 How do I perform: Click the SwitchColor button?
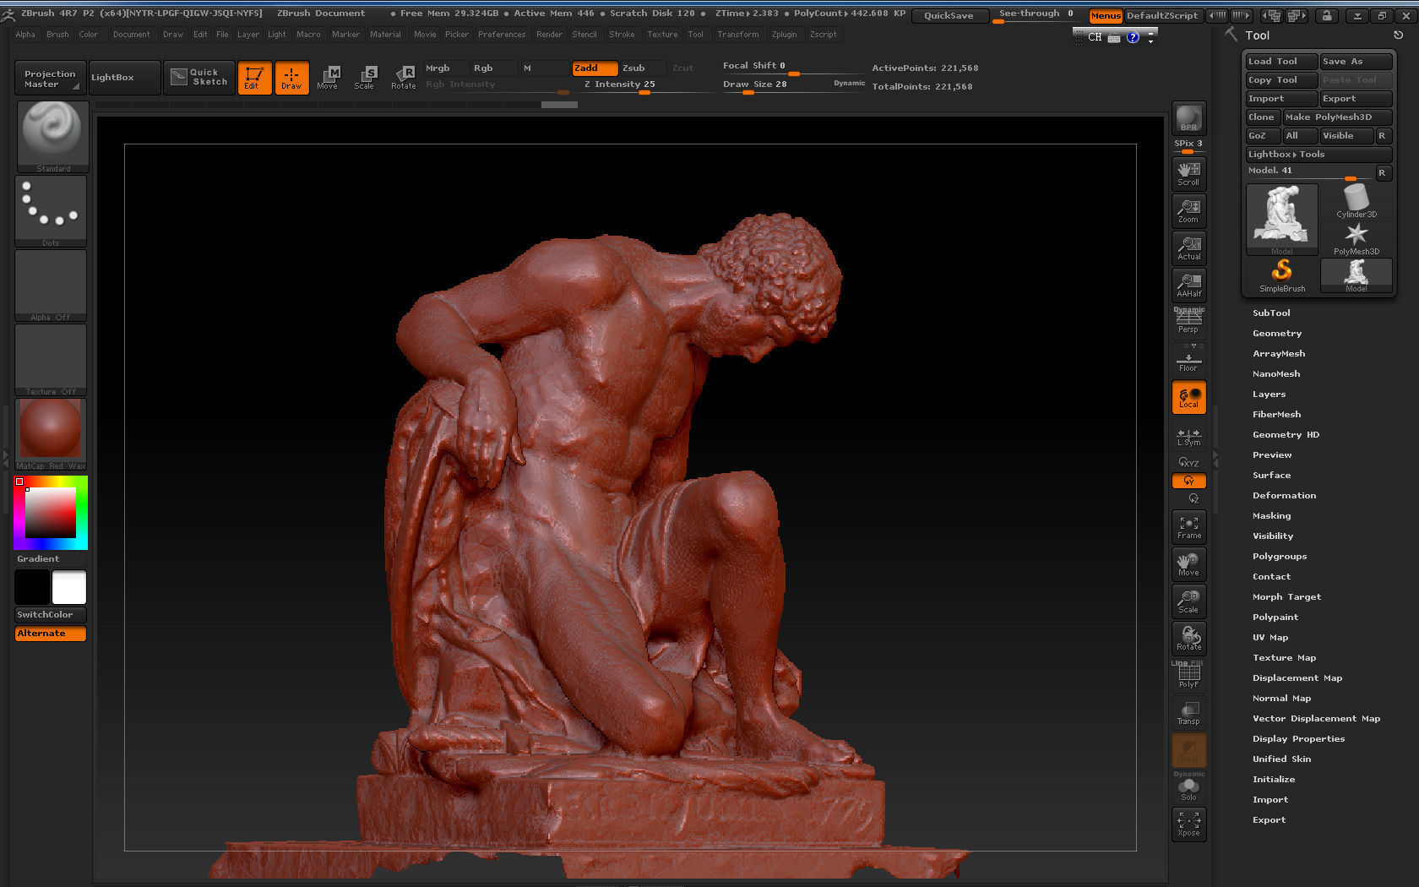click(x=51, y=614)
